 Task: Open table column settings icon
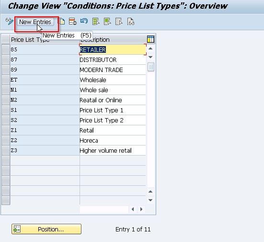[x=150, y=39]
